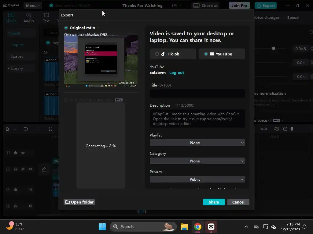Open the layout switcher icon in title bar
Image resolution: width=313 pixels, height=234 pixels.
[x=175, y=5]
